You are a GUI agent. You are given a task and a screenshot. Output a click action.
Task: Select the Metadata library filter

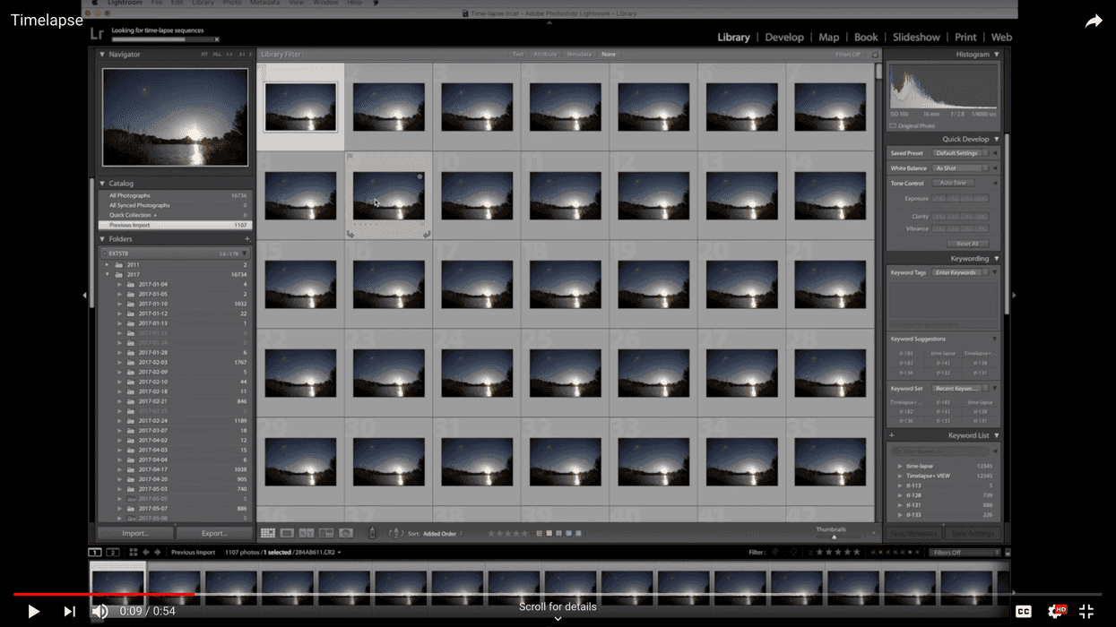pos(579,55)
